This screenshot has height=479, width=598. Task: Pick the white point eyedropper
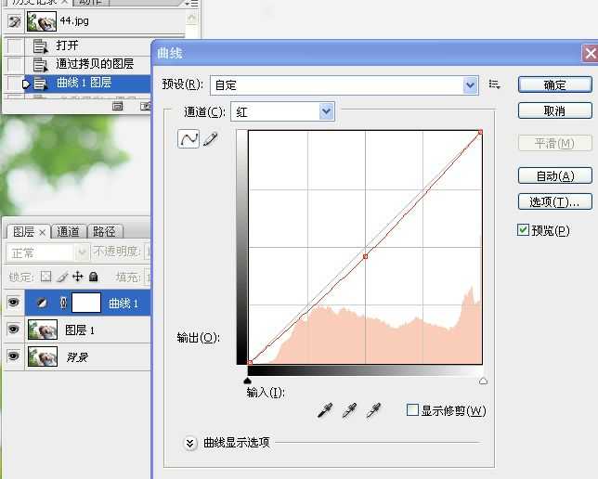(x=373, y=410)
